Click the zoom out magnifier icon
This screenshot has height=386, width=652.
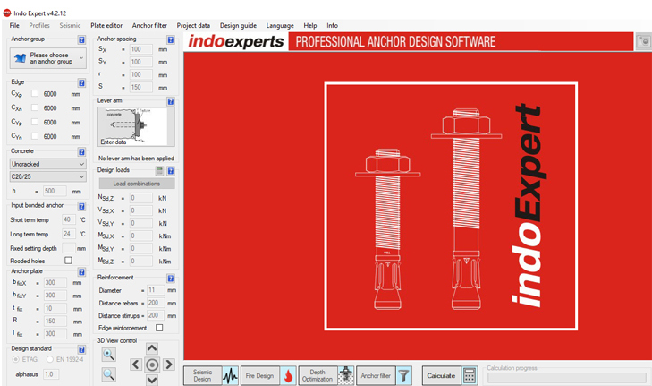(109, 374)
